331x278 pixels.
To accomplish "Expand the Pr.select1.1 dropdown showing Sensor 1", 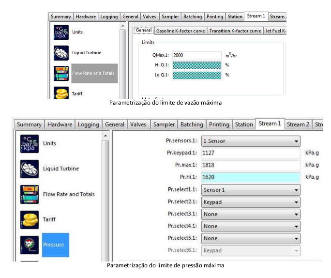I will [251, 190].
